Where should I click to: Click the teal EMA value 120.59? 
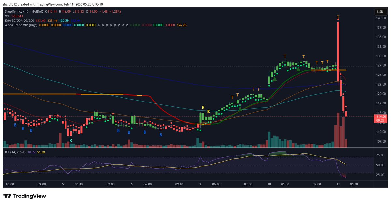(64, 20)
